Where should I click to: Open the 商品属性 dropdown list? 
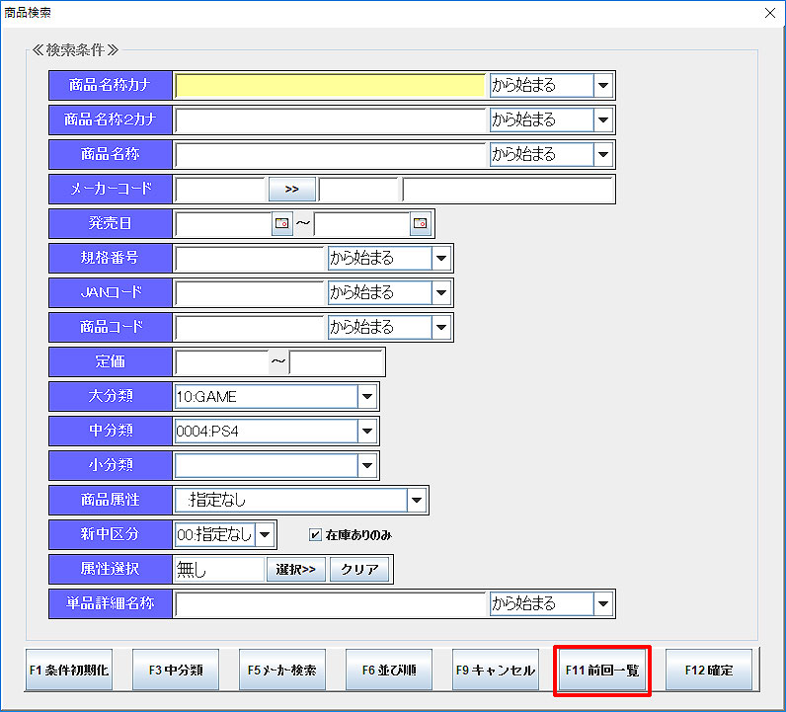pos(417,501)
